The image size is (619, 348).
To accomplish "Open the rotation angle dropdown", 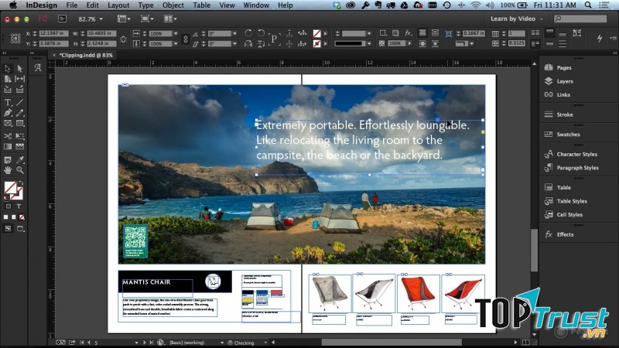I will pos(234,33).
